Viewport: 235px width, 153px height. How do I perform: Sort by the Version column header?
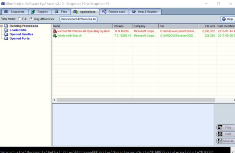click(123, 26)
